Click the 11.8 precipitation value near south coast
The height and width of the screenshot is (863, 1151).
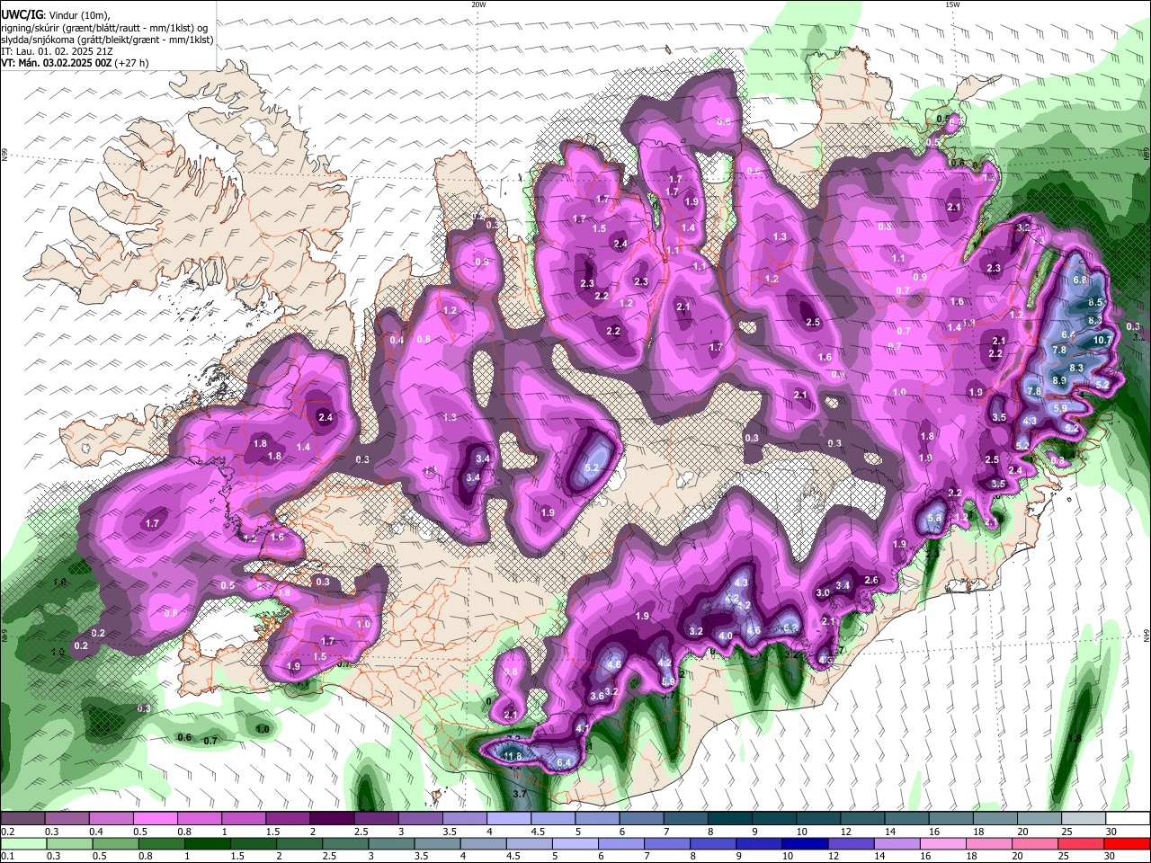tap(513, 756)
